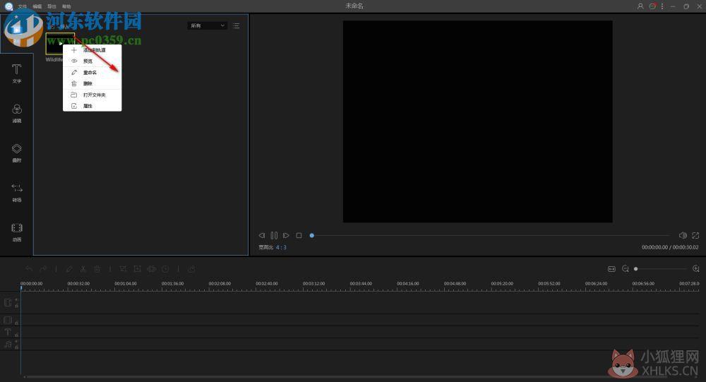Viewport: 706px width, 382px height.
Task: Click the redo arrow in timeline toolbar
Action: [x=43, y=269]
